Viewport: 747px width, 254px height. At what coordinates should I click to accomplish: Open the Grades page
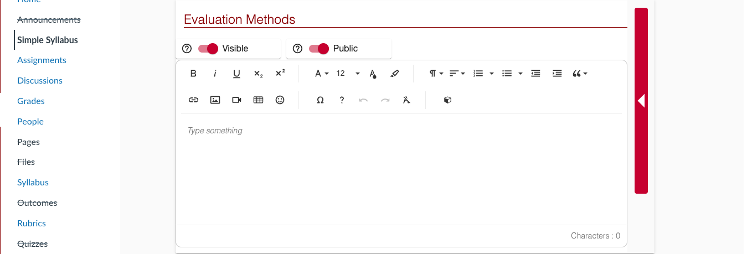coord(31,101)
